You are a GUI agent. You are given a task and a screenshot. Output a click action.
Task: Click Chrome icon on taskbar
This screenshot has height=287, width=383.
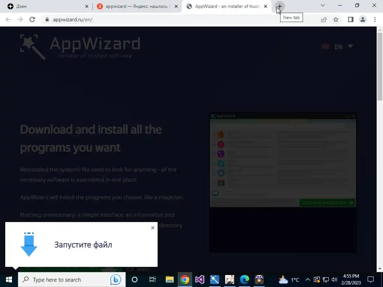click(x=185, y=280)
